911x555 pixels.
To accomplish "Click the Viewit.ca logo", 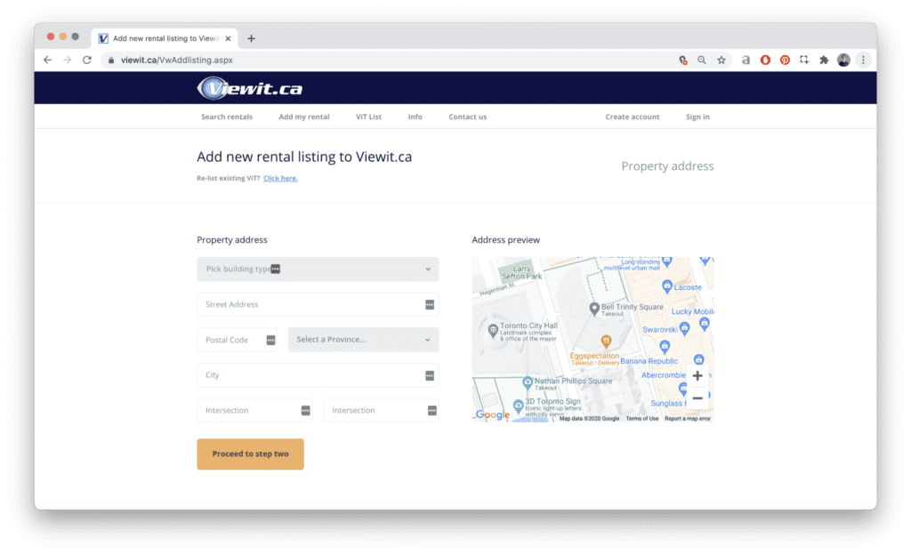I will pyautogui.click(x=250, y=88).
